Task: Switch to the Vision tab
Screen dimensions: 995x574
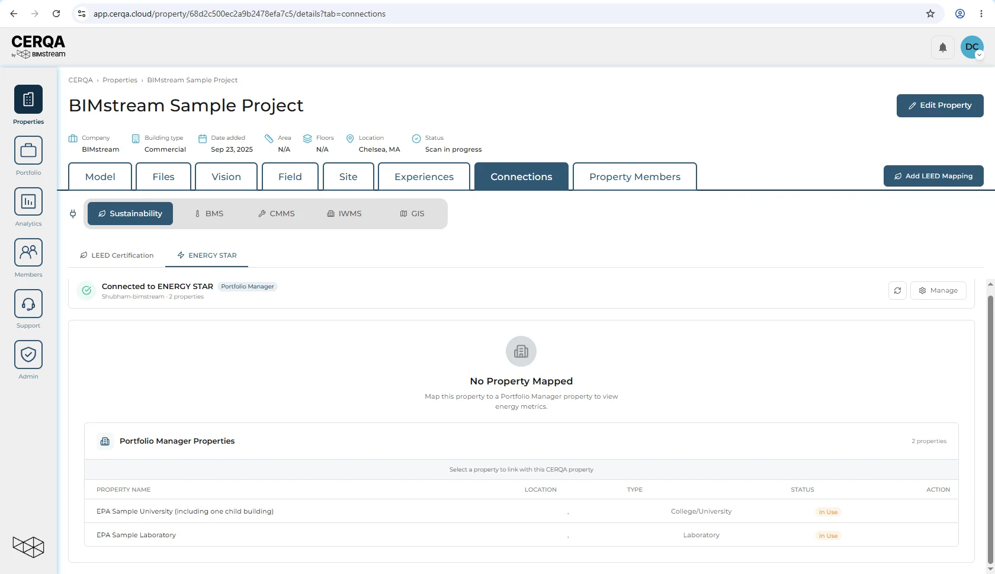Action: [x=226, y=177]
